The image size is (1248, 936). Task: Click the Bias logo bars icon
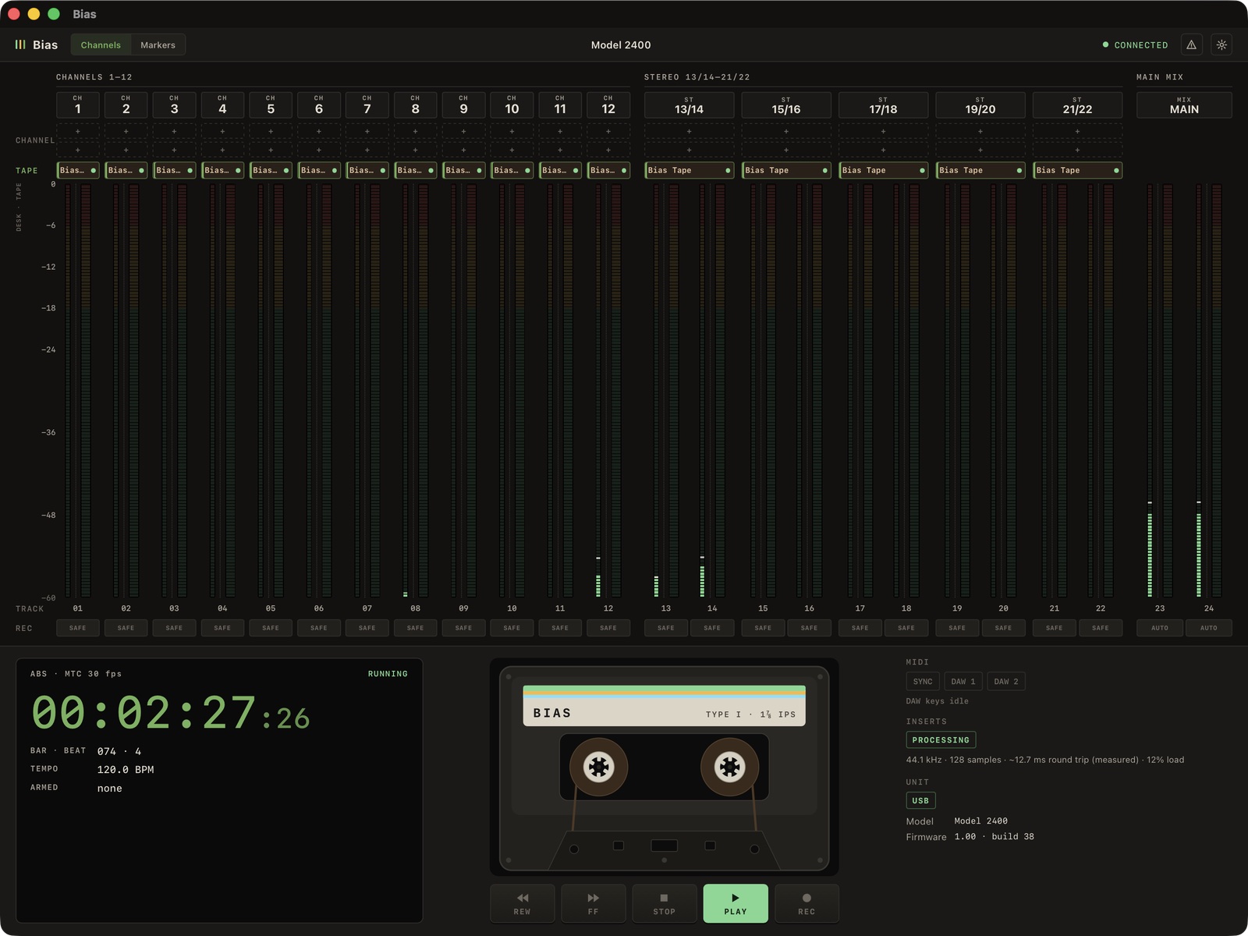click(20, 44)
